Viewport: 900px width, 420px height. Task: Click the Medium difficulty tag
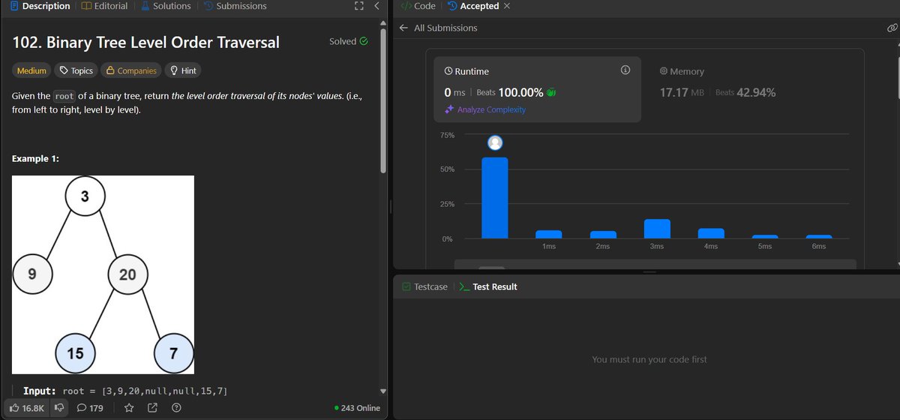click(x=31, y=70)
